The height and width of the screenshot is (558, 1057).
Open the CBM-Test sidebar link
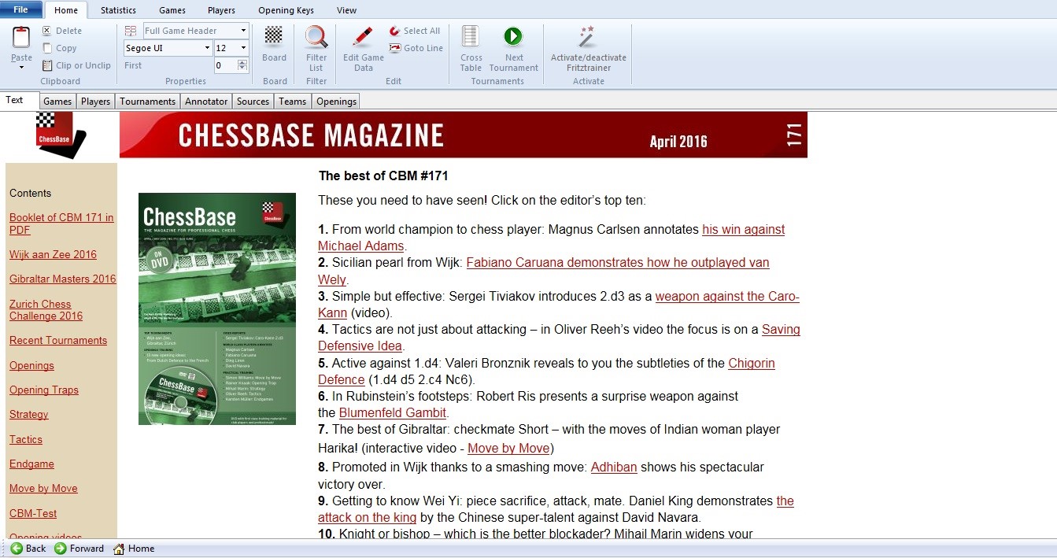(x=33, y=513)
